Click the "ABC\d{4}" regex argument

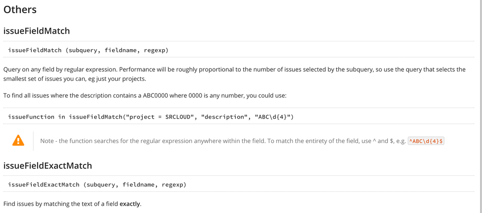[x=273, y=117]
